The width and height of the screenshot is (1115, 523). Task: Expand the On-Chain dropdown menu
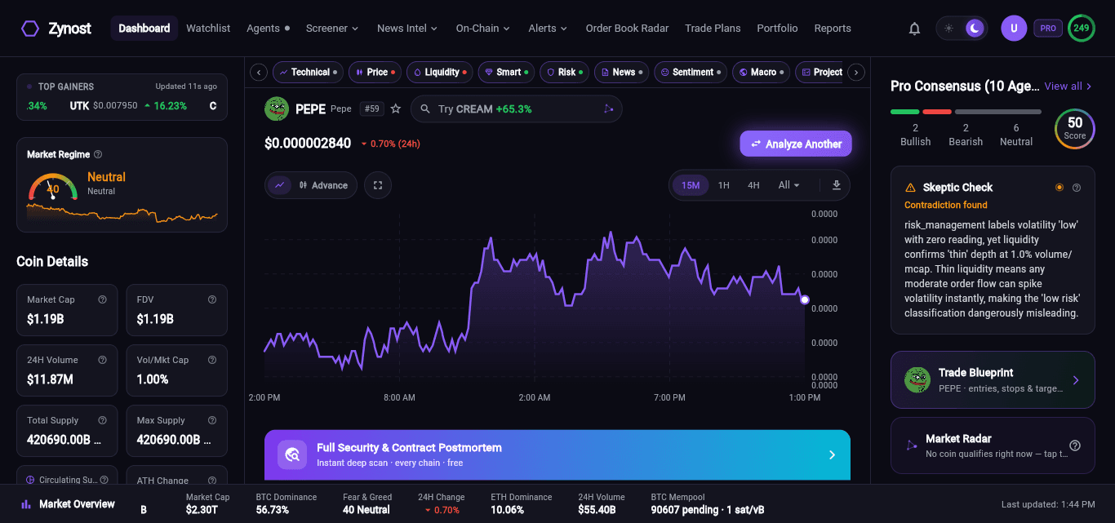483,29
